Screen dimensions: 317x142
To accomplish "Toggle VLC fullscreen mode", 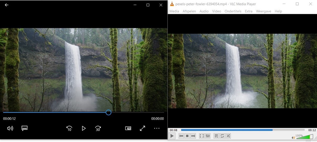I will [202, 136].
